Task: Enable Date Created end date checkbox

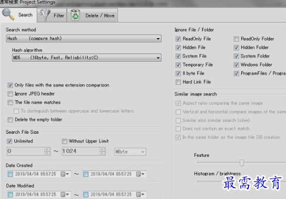Action: (86, 174)
